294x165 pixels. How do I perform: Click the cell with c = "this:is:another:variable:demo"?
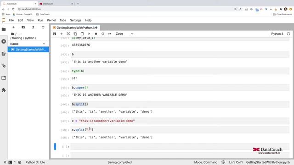click(x=180, y=121)
